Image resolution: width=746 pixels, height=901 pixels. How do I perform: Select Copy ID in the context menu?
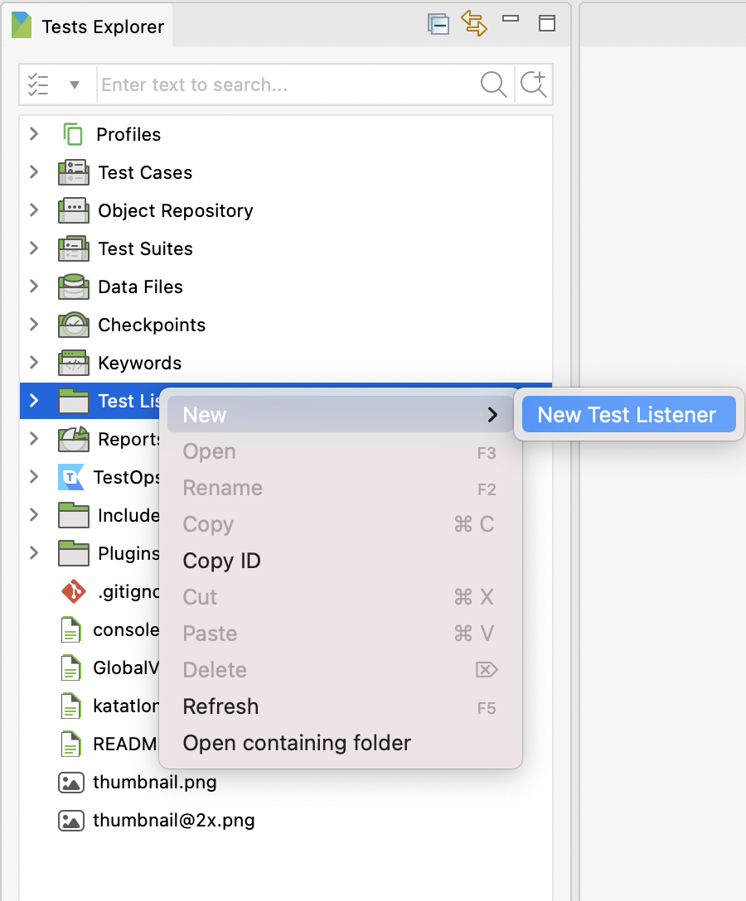pyautogui.click(x=221, y=561)
